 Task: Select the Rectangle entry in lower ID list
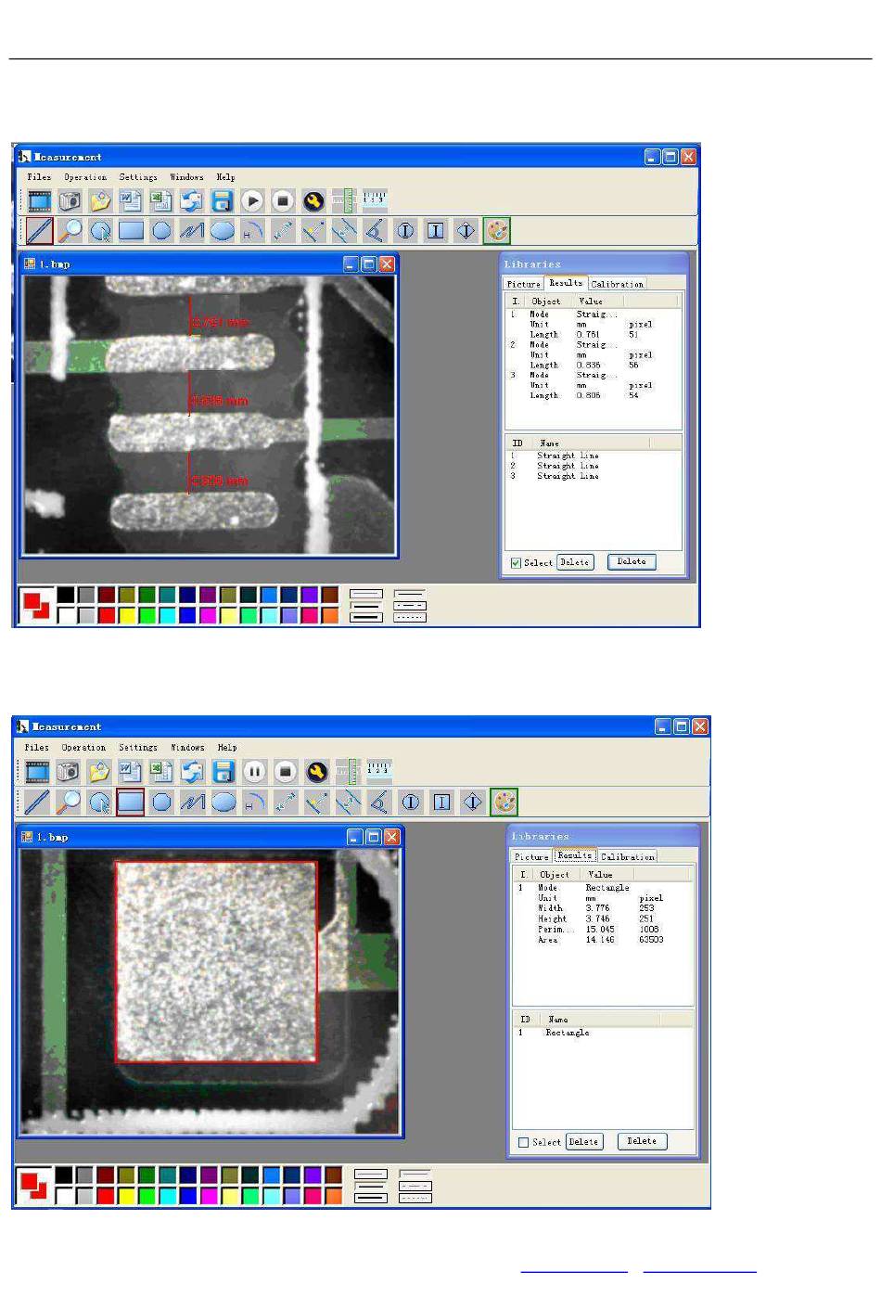click(567, 1033)
